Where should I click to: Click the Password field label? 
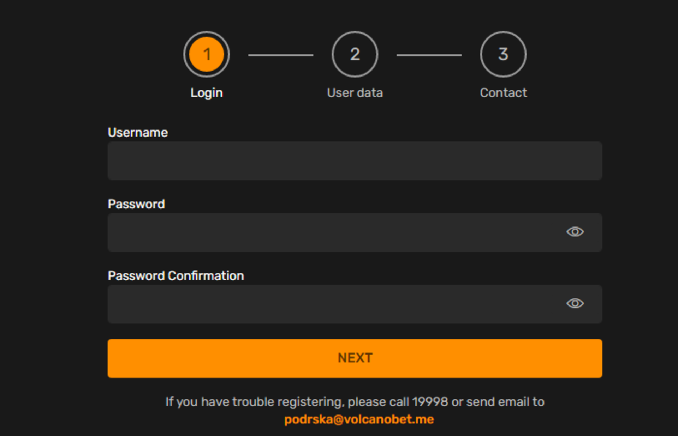(136, 204)
